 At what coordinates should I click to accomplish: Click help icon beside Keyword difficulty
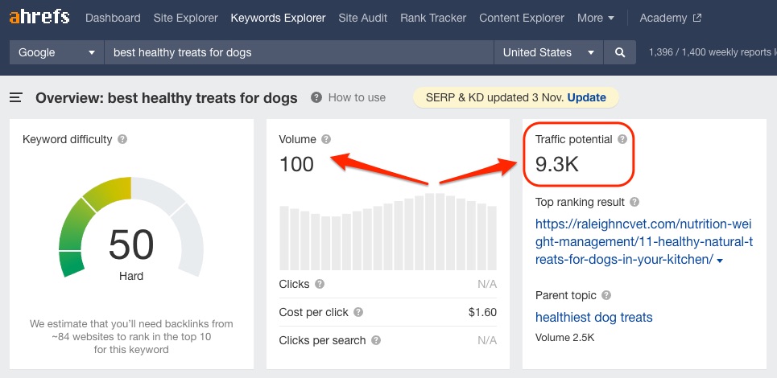point(122,139)
